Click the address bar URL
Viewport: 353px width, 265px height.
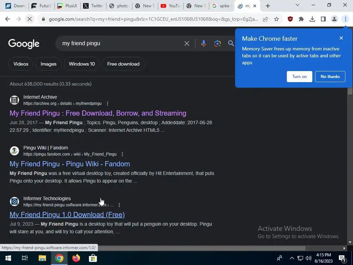(x=153, y=19)
